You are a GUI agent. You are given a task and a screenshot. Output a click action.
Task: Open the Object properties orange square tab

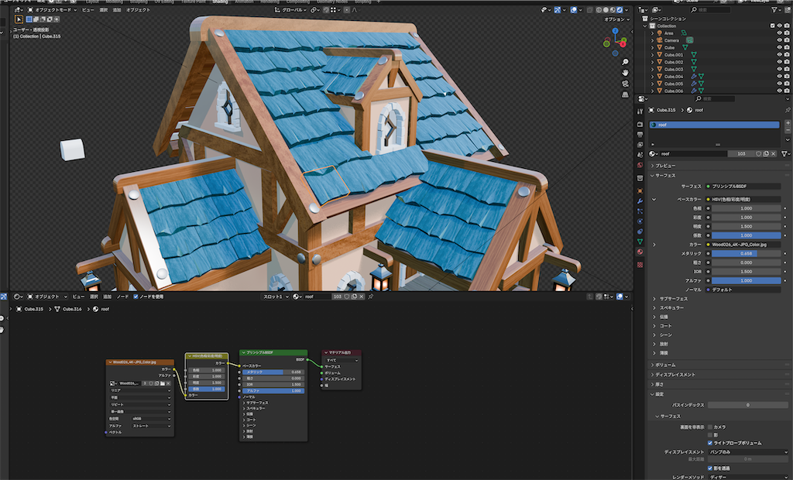pyautogui.click(x=640, y=190)
